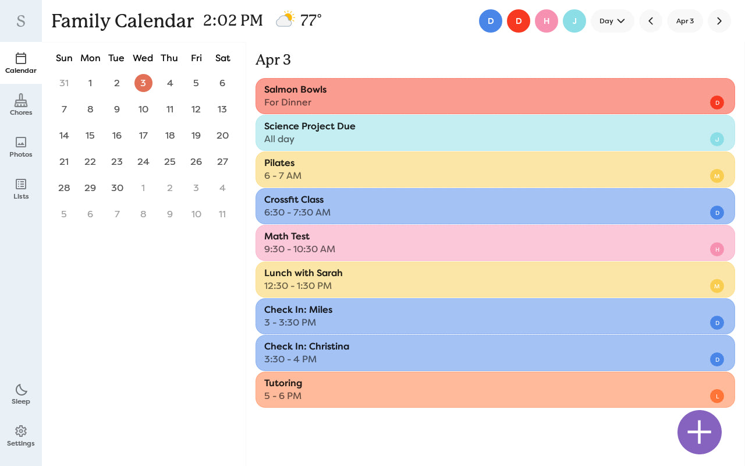Click the purple add event plus button
Screen dimensions: 745x466
tap(699, 432)
